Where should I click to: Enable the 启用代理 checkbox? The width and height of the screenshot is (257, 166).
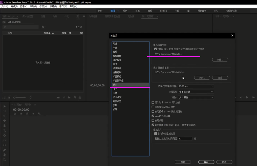click(153, 120)
